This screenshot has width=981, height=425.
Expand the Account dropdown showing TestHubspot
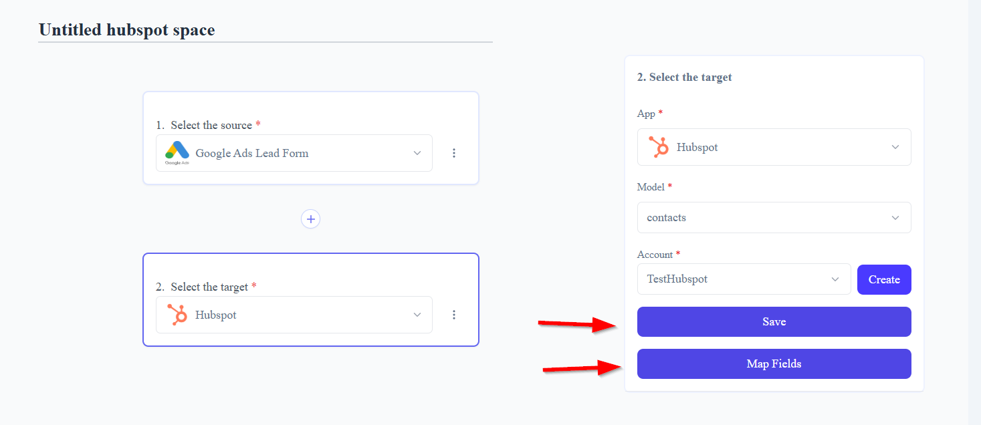744,279
